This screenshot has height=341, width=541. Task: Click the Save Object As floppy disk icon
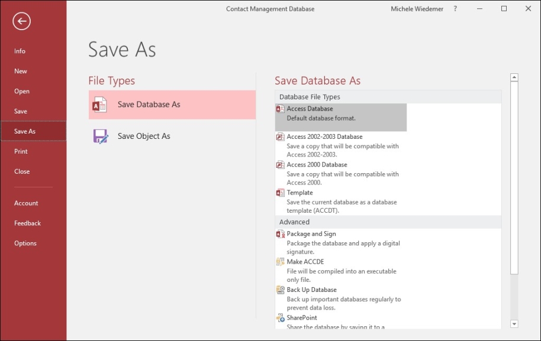pyautogui.click(x=101, y=137)
